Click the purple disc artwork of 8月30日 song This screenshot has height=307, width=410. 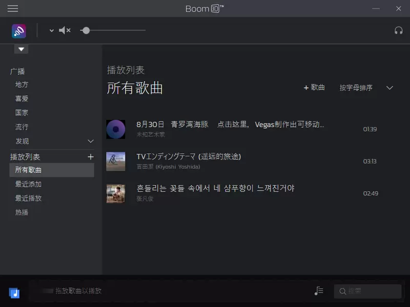point(116,129)
